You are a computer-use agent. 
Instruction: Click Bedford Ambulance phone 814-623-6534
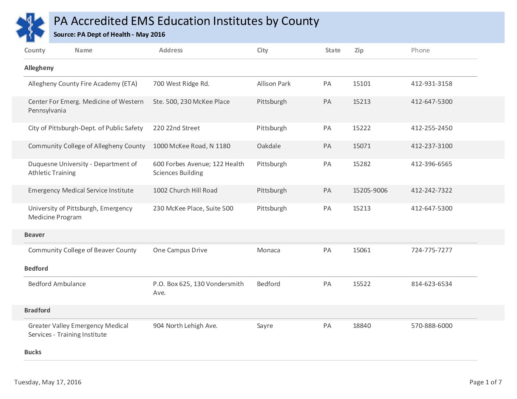click(x=431, y=284)
